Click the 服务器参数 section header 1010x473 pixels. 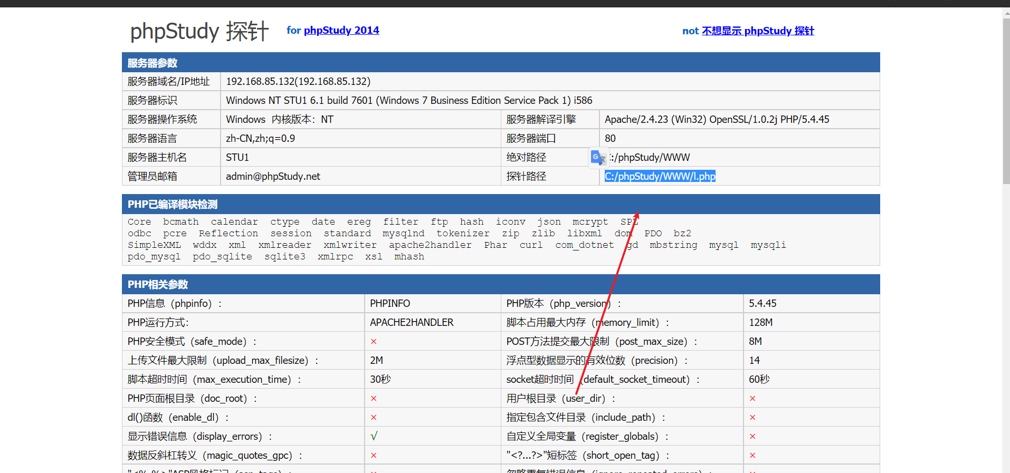pyautogui.click(x=501, y=63)
